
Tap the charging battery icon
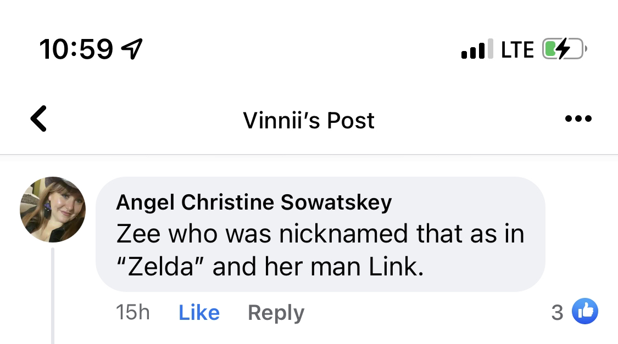[564, 50]
